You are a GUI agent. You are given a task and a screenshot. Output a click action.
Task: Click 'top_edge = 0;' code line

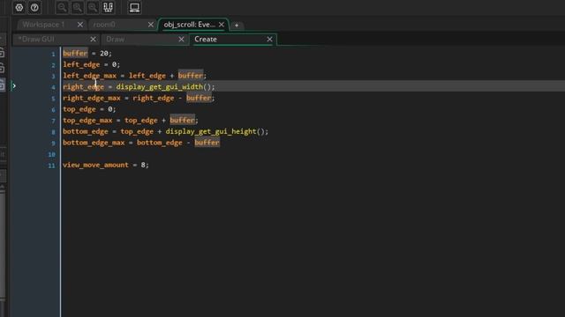tap(89, 109)
